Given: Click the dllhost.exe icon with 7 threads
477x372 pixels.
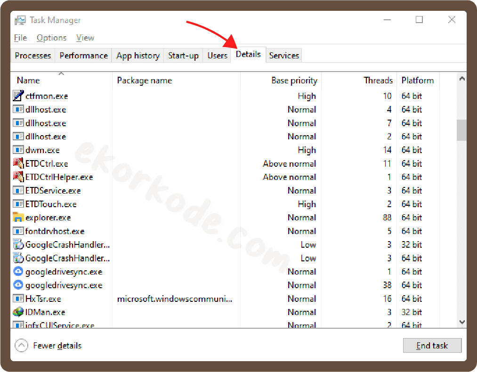Looking at the screenshot, I should coord(18,122).
